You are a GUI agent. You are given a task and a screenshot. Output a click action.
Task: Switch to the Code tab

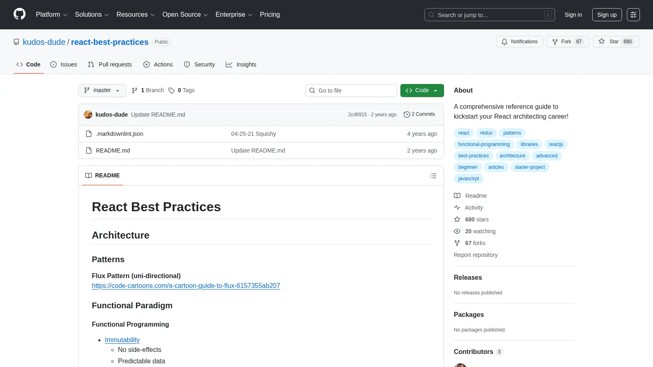(29, 64)
